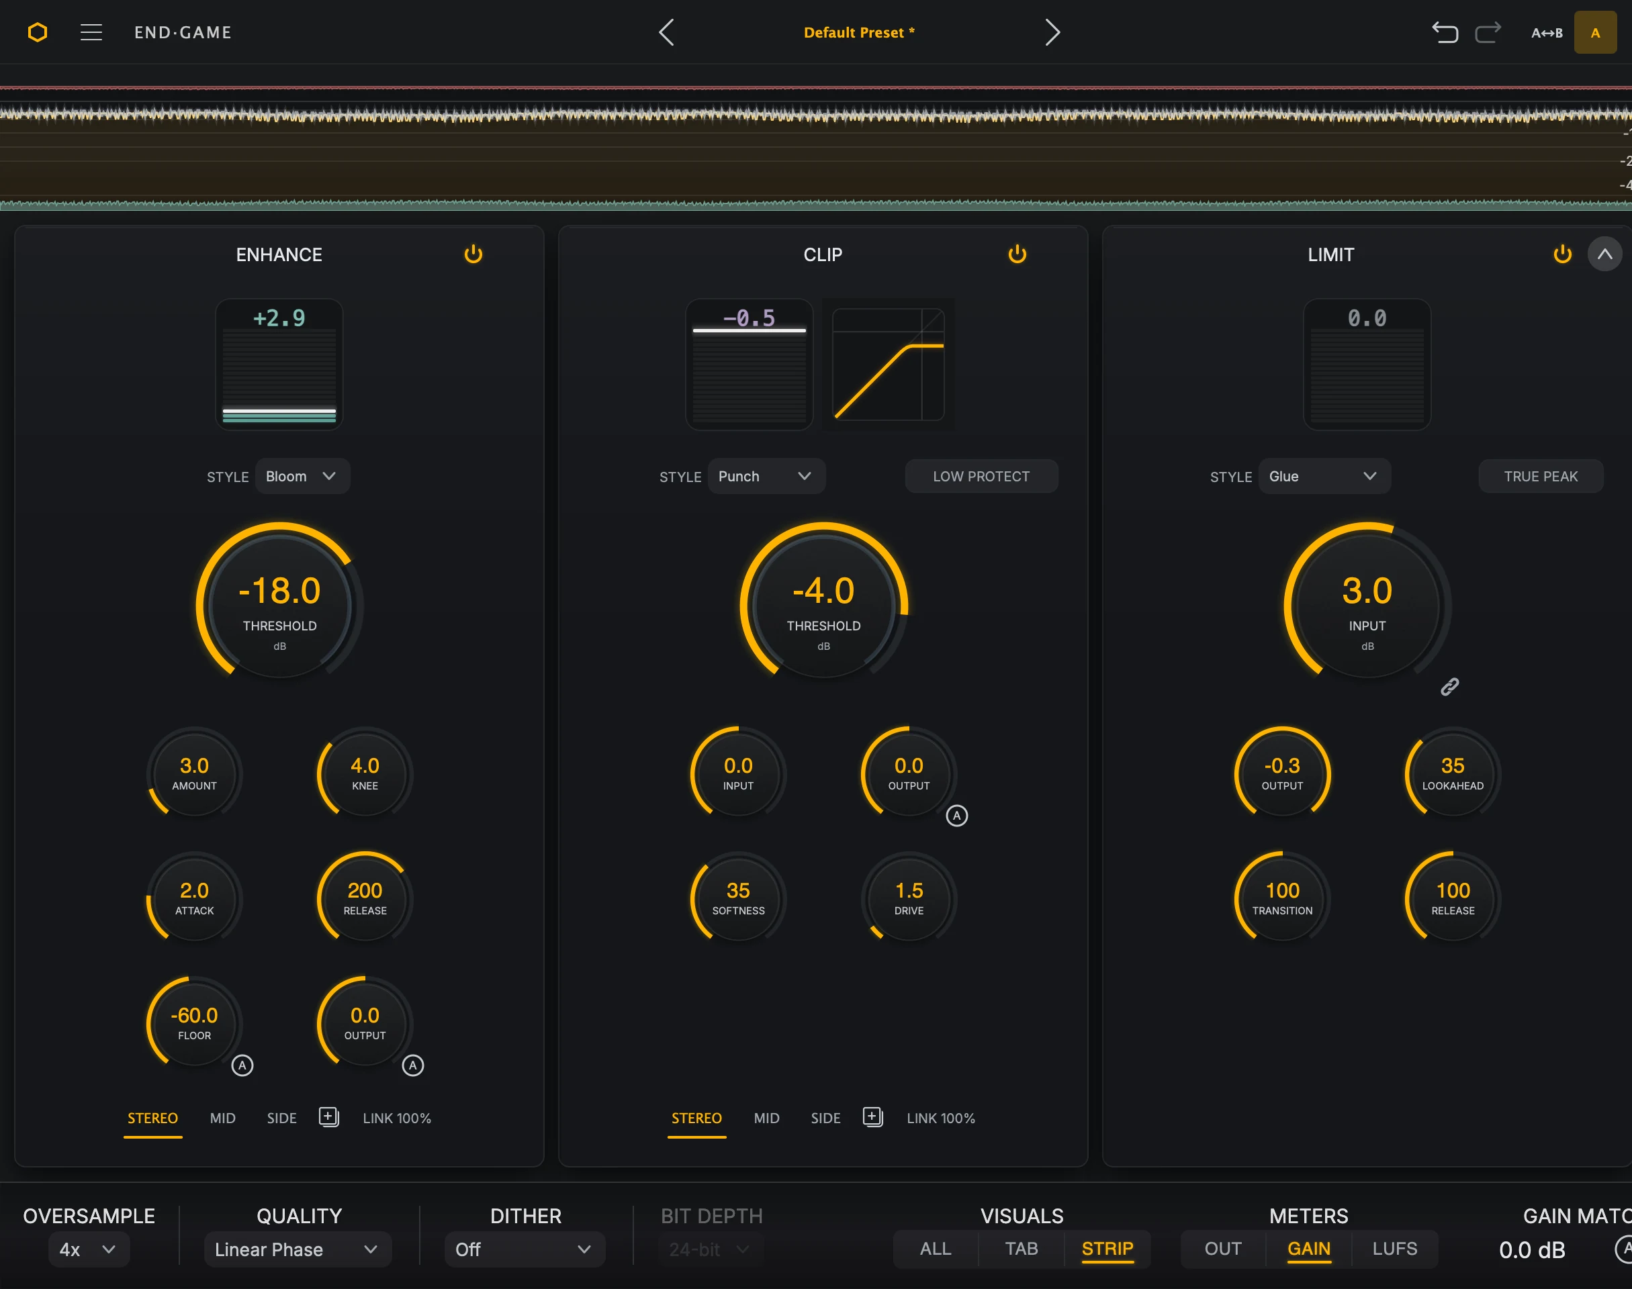Viewport: 1632px width, 1289px height.
Task: Click the link icon below Limit Input
Action: [1449, 687]
